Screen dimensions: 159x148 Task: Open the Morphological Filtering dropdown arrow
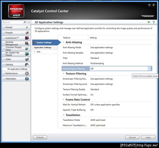[149, 68]
